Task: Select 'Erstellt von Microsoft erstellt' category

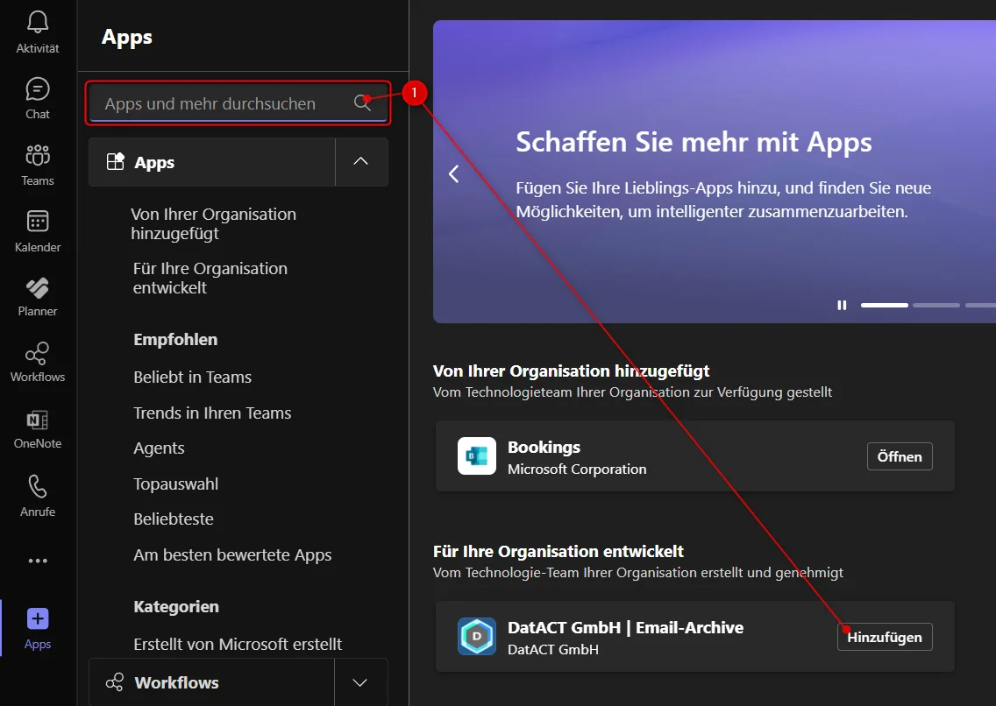Action: pos(238,645)
